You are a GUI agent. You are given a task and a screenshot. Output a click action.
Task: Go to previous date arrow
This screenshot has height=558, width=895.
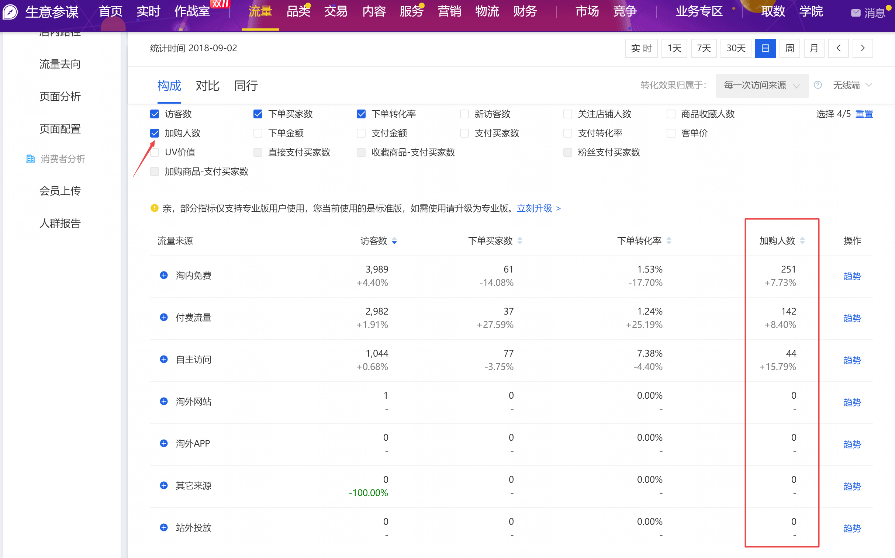point(838,48)
